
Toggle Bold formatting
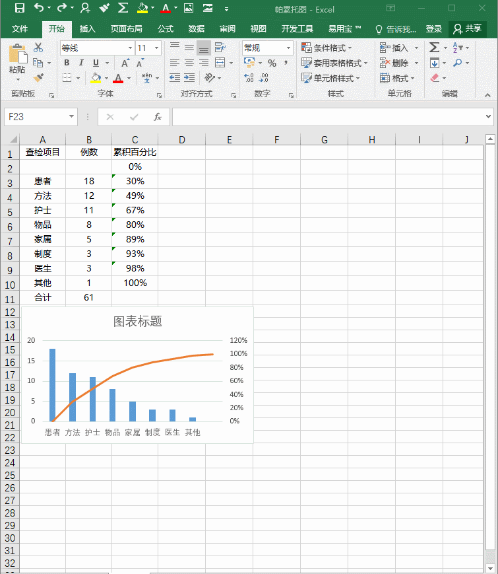point(67,63)
